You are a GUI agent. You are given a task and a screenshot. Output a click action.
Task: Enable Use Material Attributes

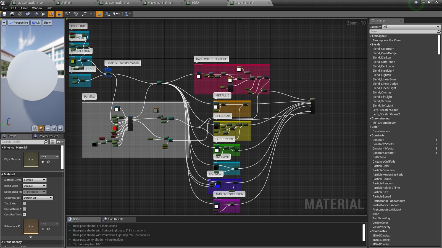(x=24, y=209)
